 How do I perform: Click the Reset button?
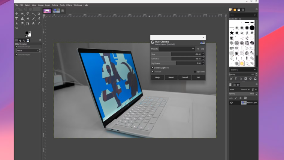(x=171, y=77)
